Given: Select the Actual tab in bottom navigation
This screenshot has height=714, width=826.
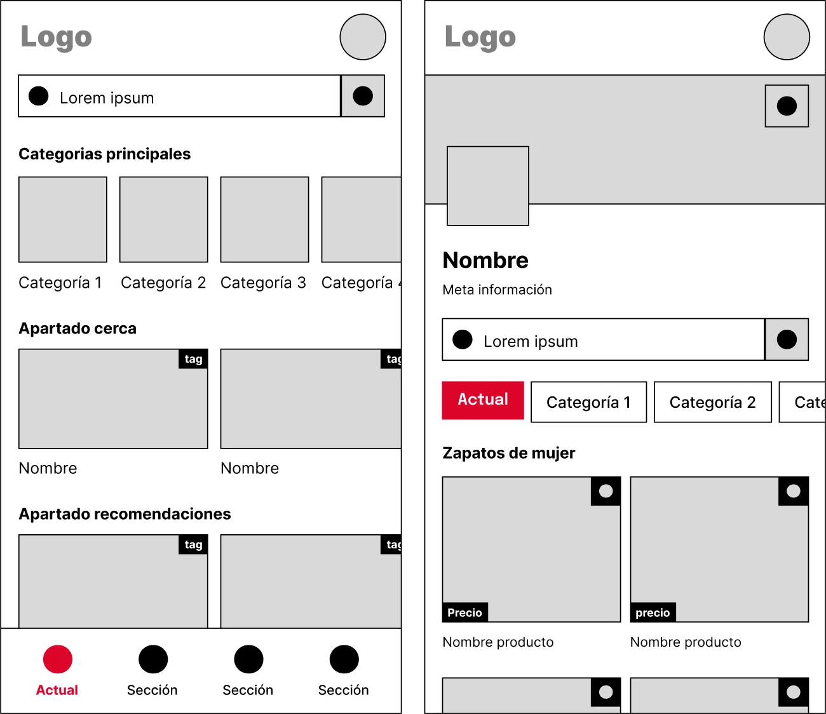Looking at the screenshot, I should [57, 670].
